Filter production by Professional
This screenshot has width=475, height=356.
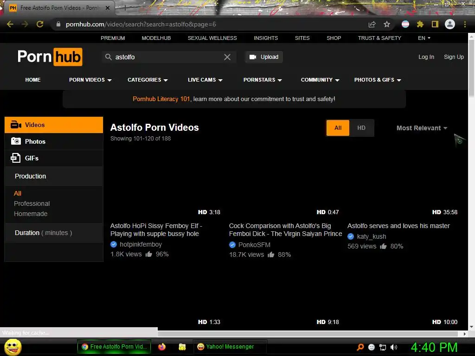pos(32,203)
